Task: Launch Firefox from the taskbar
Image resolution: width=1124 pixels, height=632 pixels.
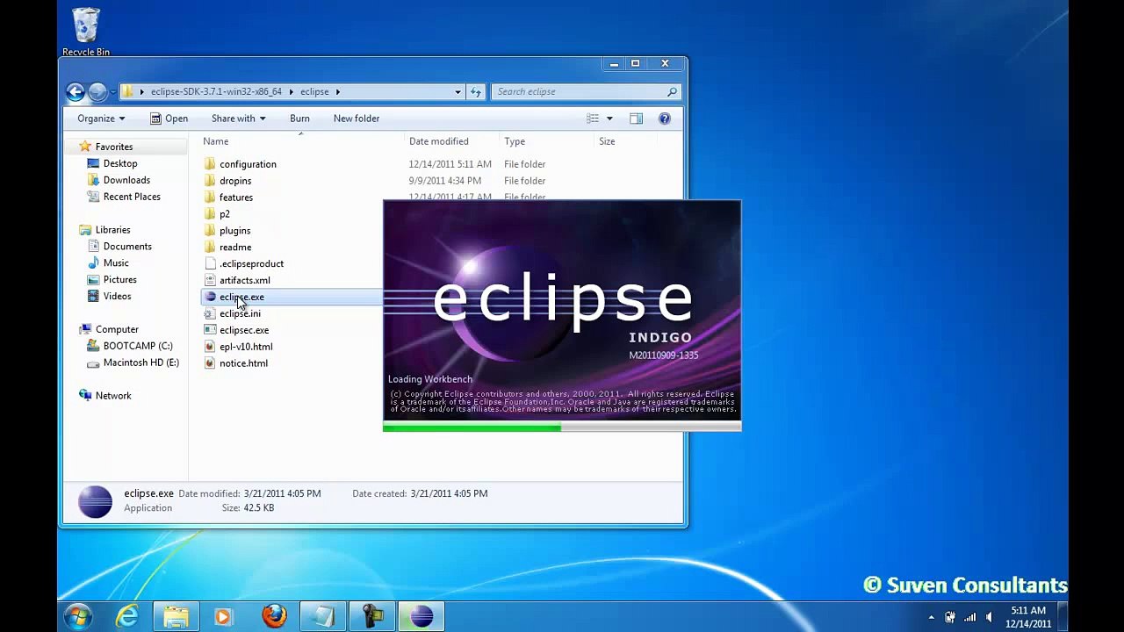Action: tap(274, 616)
